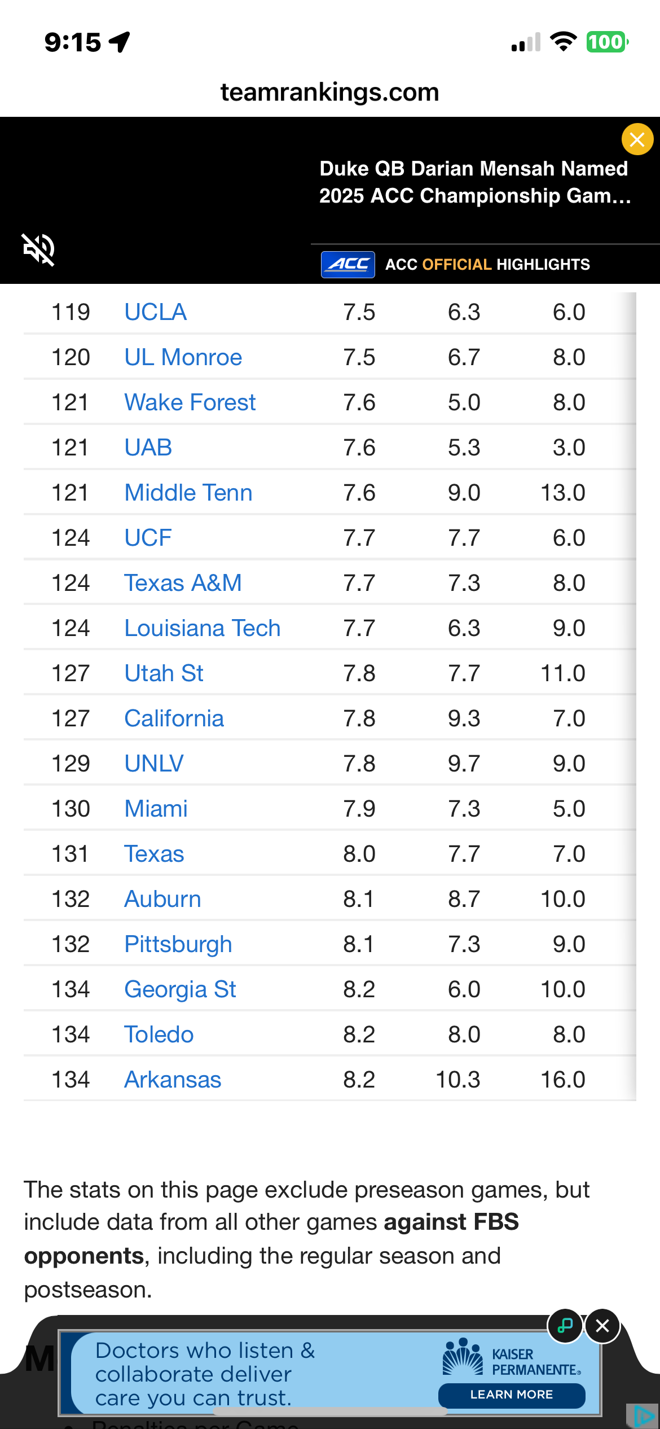The height and width of the screenshot is (1429, 660).
Task: Unmute the video using the speaker icon
Action: 38,249
